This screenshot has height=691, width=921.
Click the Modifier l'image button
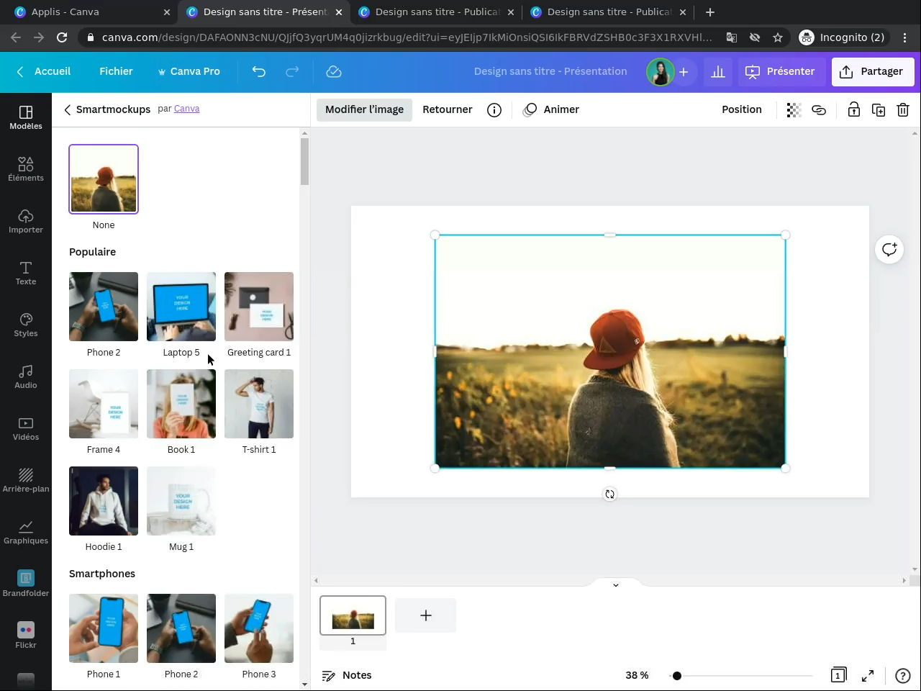pyautogui.click(x=364, y=109)
